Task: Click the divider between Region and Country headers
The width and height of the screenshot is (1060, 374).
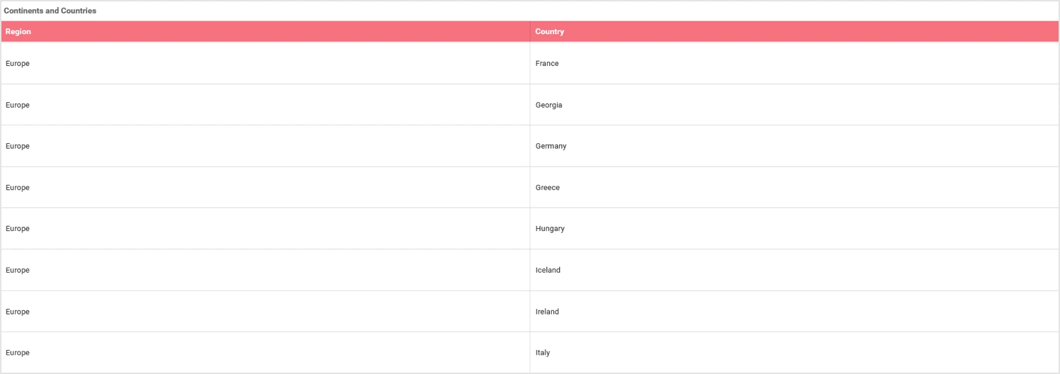Action: click(530, 32)
